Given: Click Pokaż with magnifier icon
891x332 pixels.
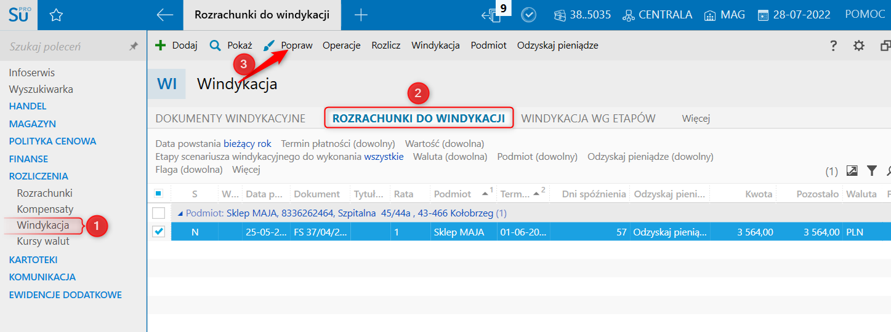Looking at the screenshot, I should [231, 45].
